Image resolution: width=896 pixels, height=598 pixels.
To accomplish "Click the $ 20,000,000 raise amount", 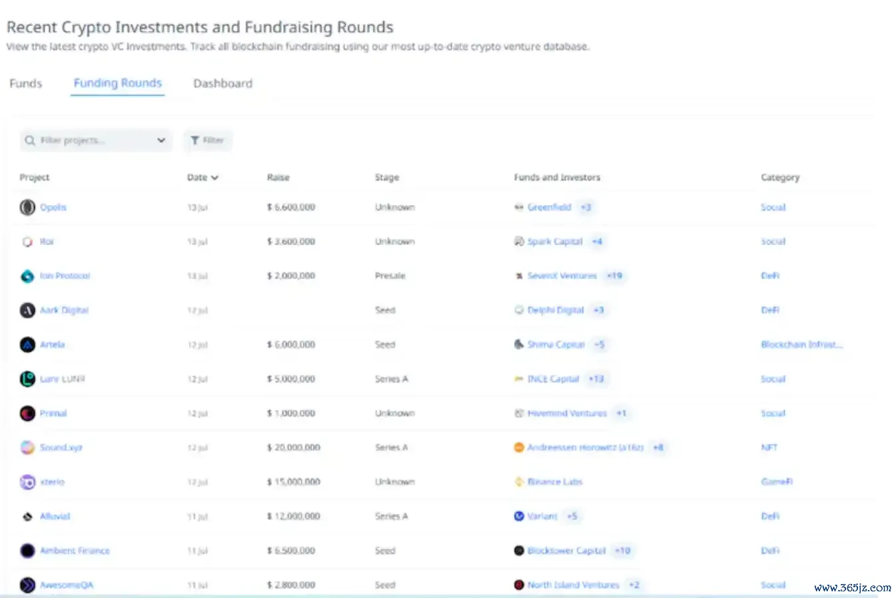I will click(x=294, y=448).
